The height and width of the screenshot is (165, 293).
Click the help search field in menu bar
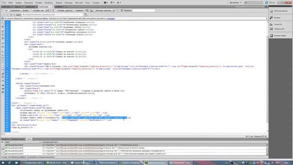click(x=254, y=3)
